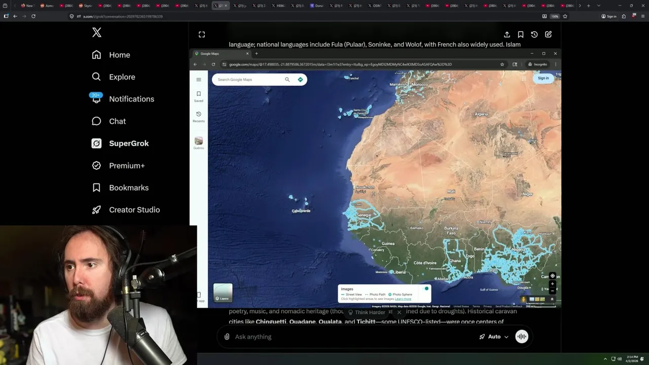Open new tab in the Maps window
The image size is (649, 365).
tap(256, 53)
